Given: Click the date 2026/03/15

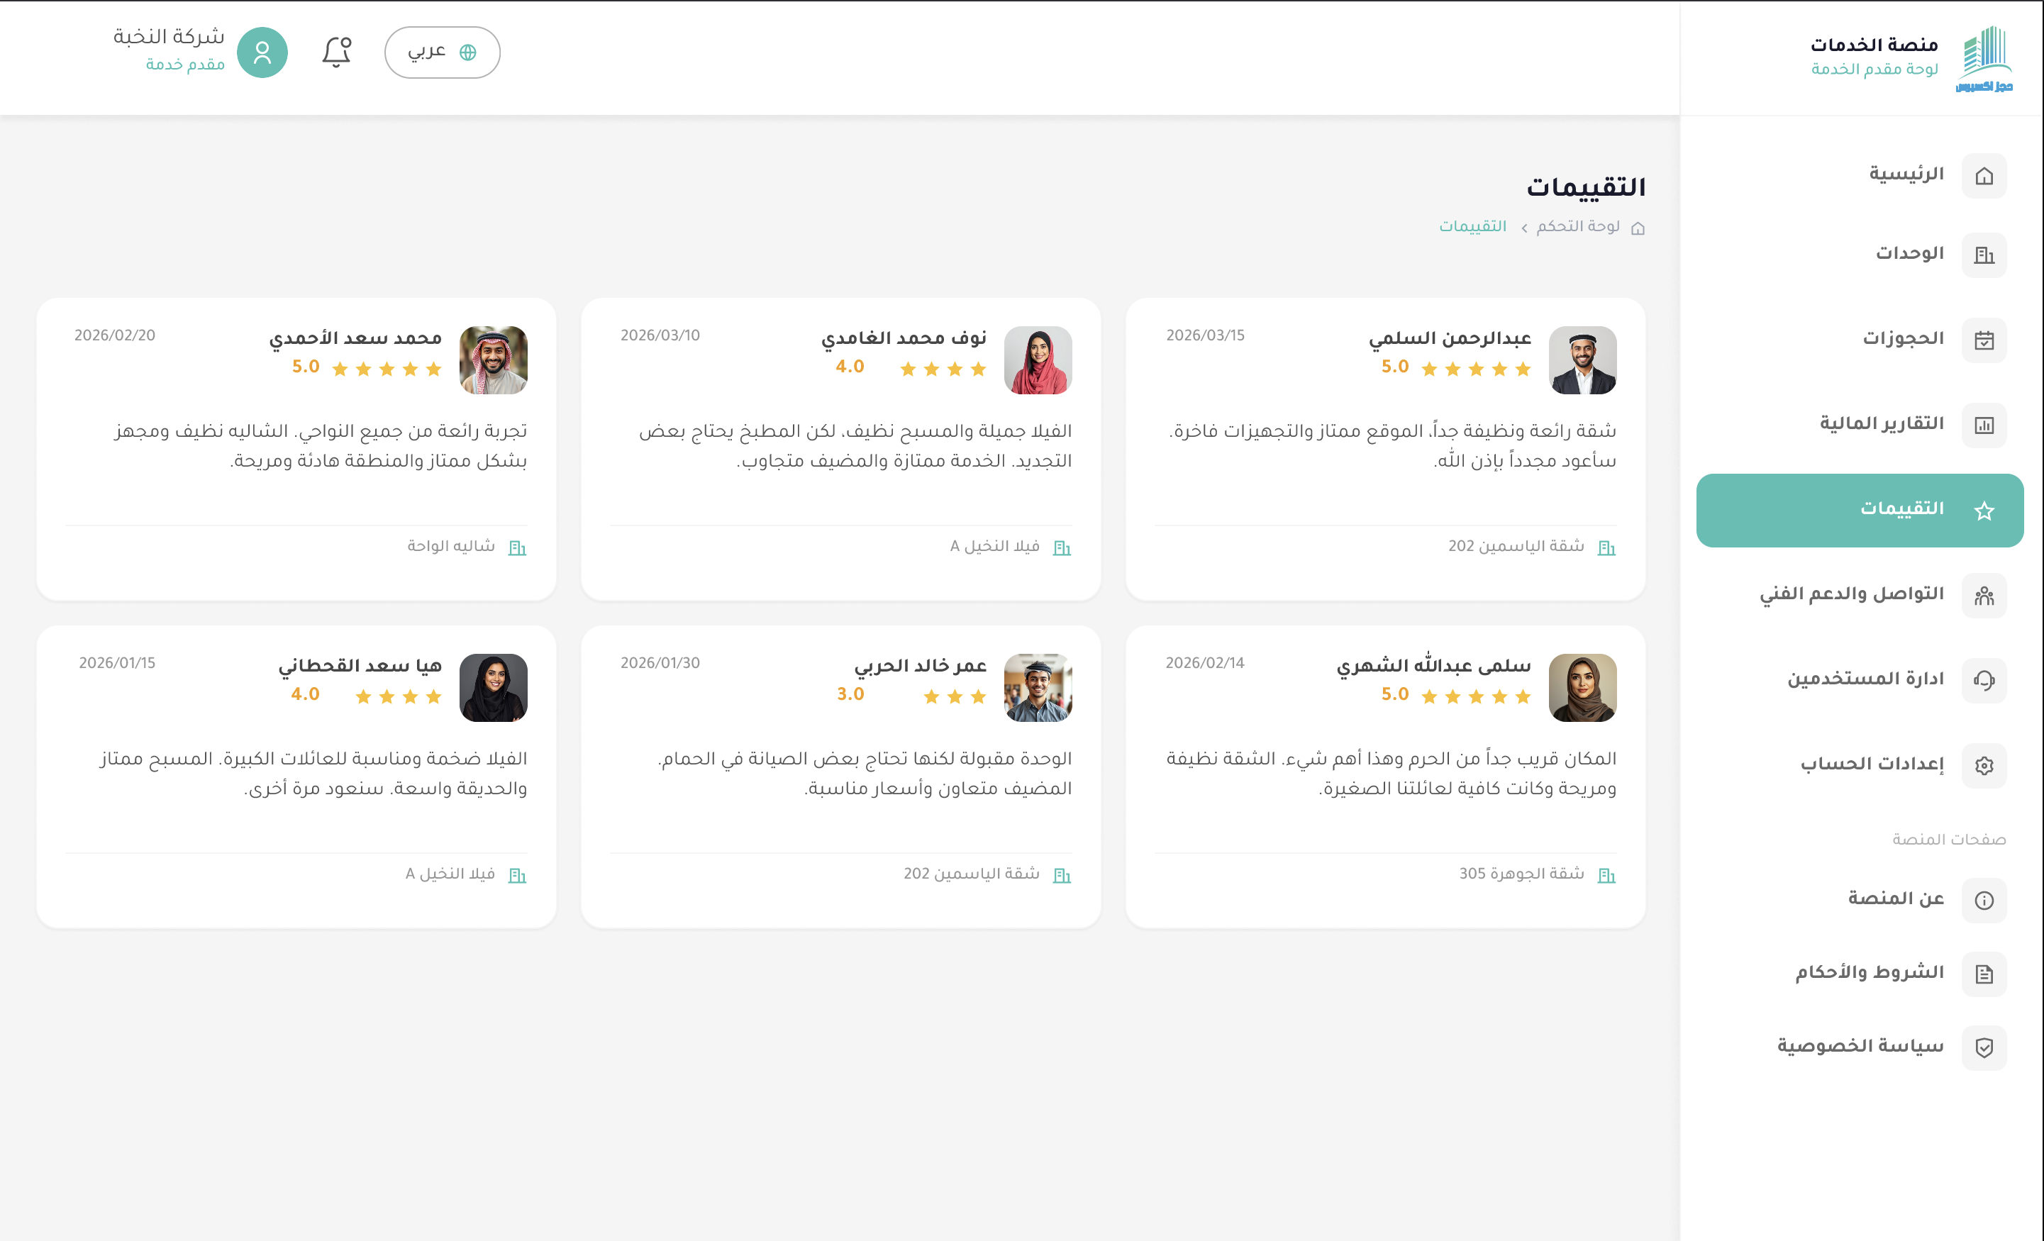Looking at the screenshot, I should click(1205, 336).
